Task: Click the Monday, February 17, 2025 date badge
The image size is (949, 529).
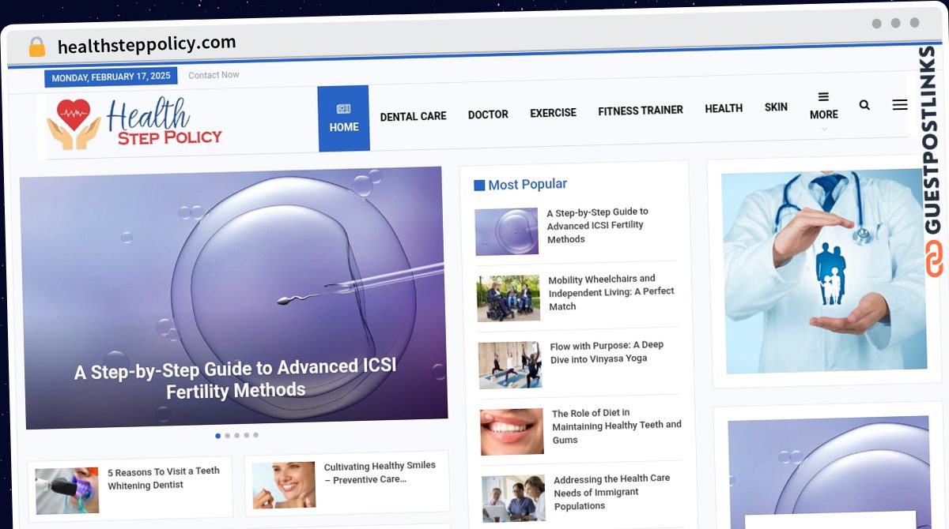Action: (x=111, y=77)
